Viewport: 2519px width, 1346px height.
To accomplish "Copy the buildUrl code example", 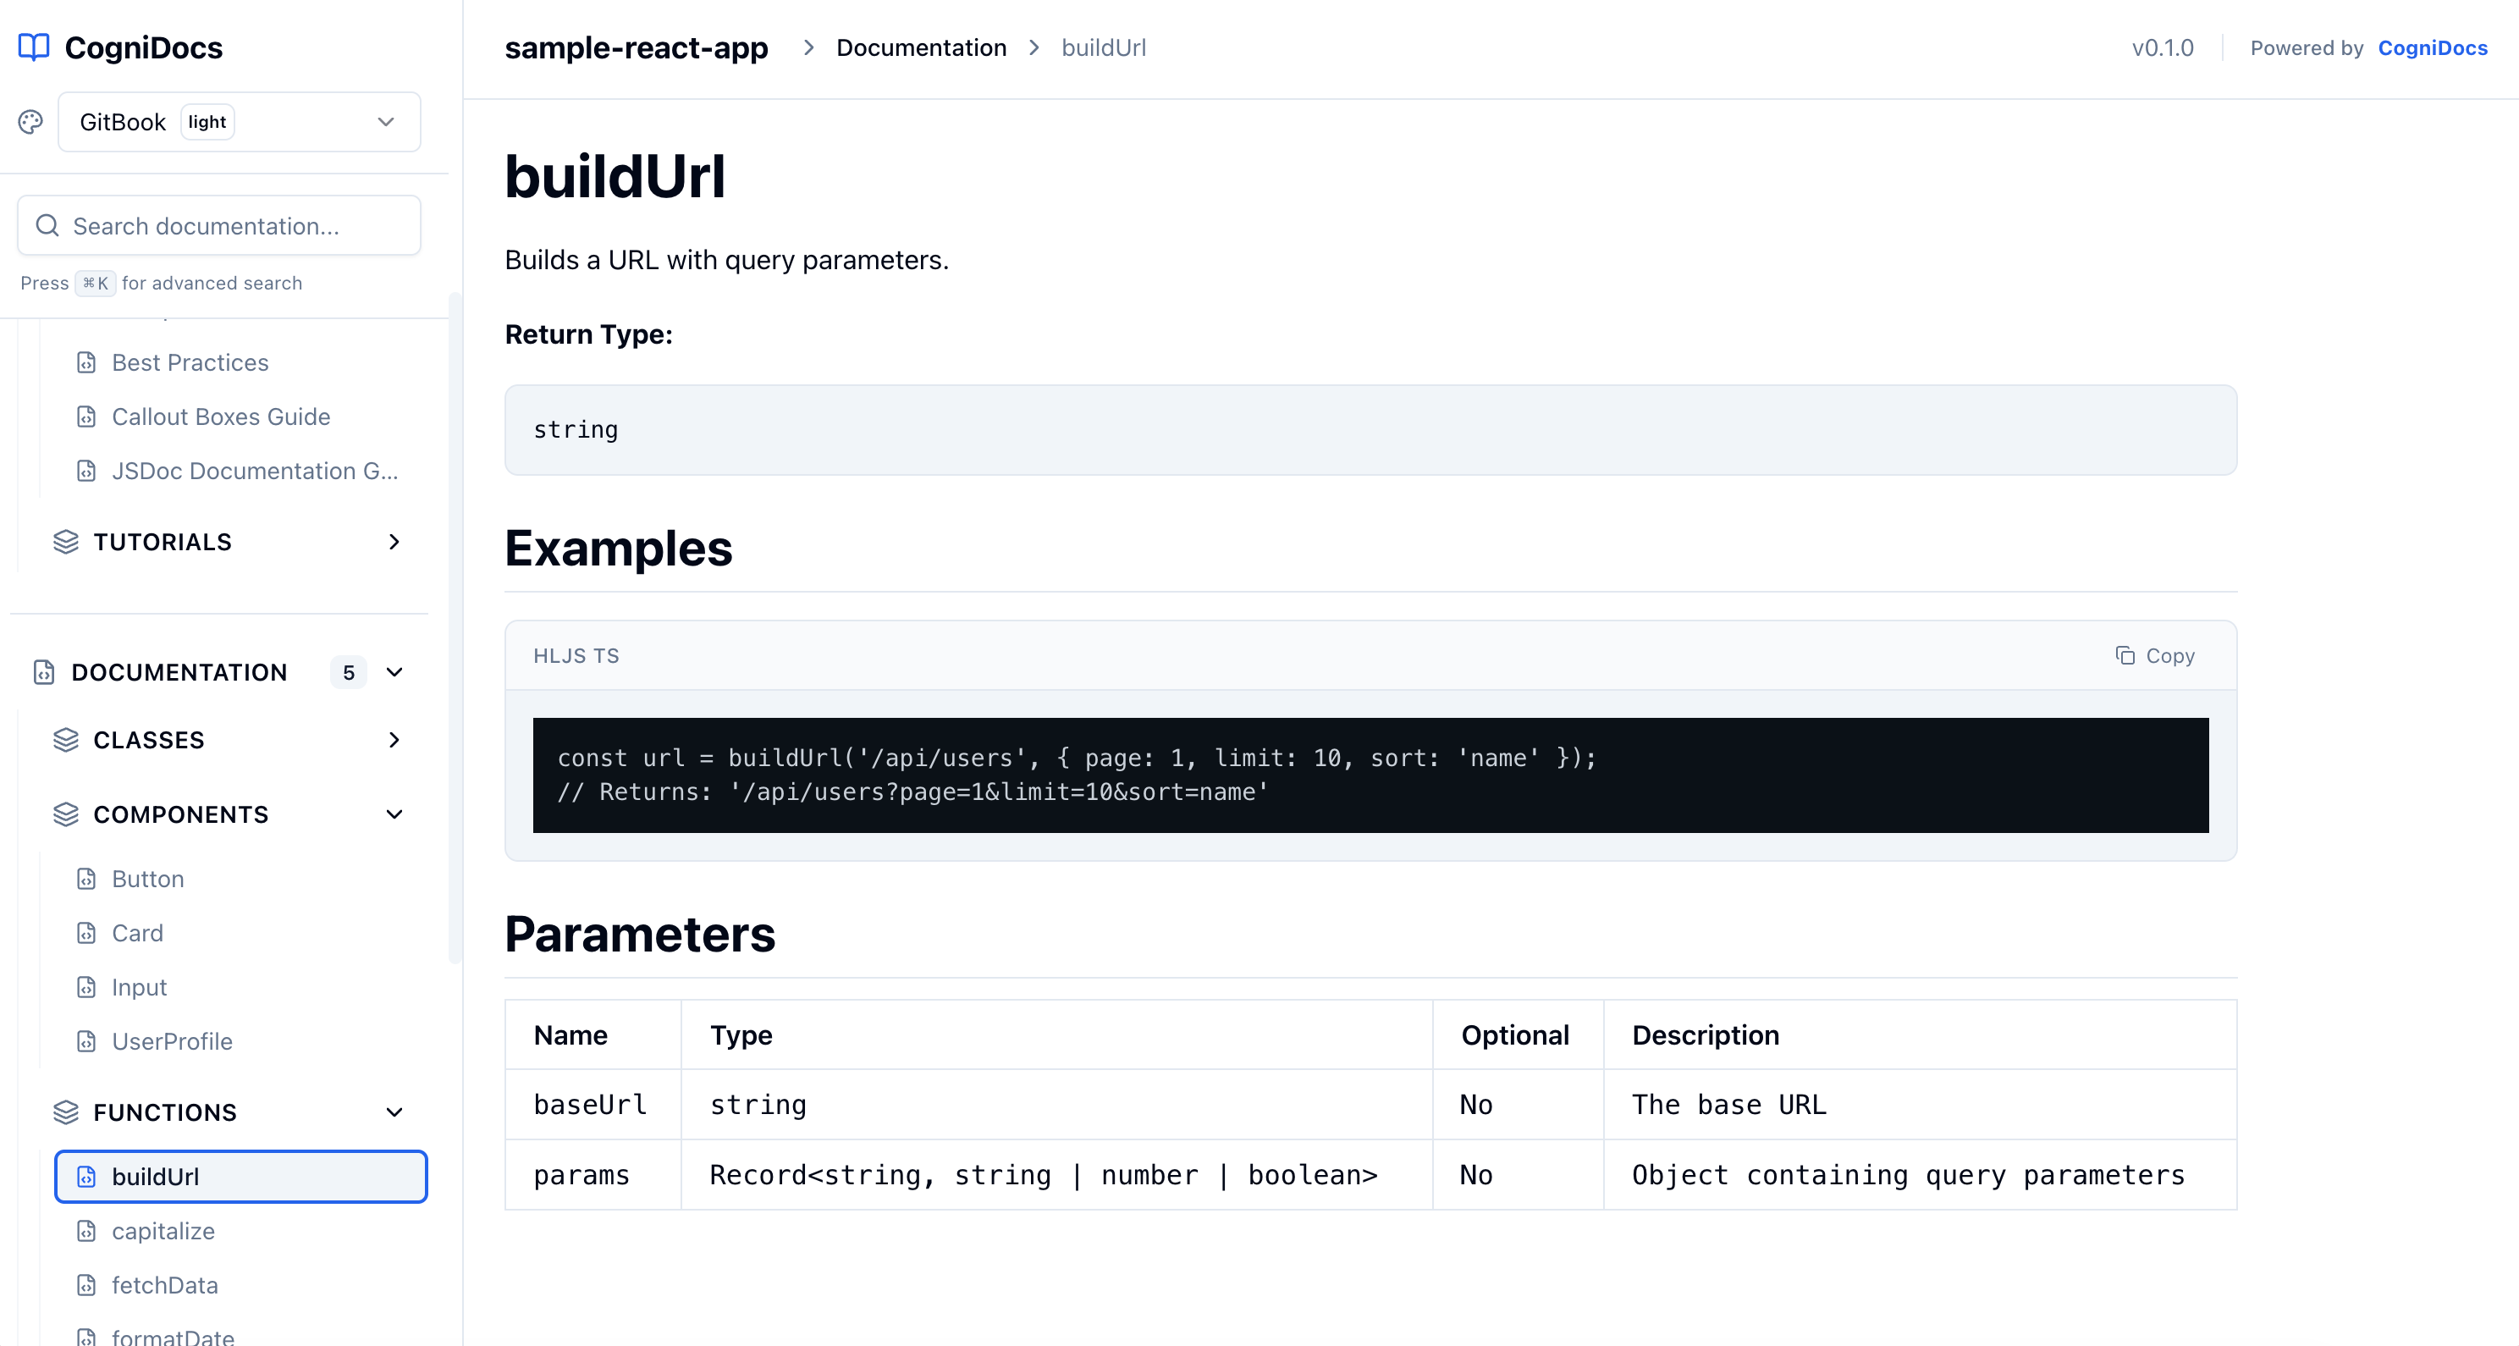I will [x=2155, y=655].
